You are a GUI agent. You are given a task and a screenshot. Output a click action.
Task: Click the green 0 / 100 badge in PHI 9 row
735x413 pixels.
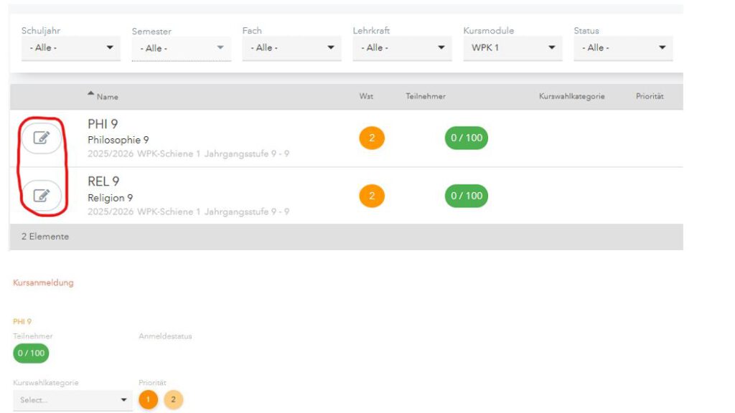[466, 138]
